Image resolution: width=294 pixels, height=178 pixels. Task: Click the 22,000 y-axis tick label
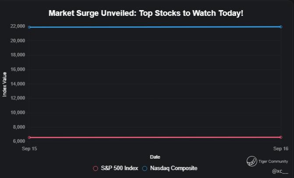(x=17, y=26)
